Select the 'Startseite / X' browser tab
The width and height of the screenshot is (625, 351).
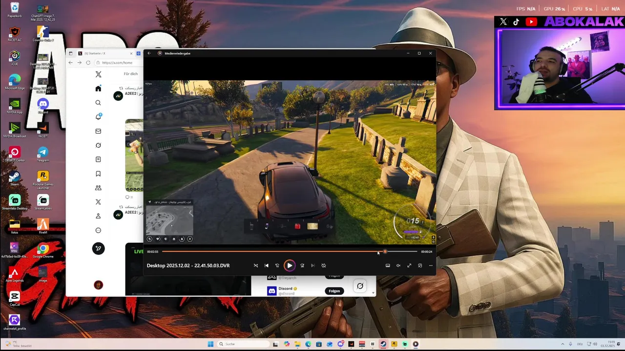pos(105,53)
